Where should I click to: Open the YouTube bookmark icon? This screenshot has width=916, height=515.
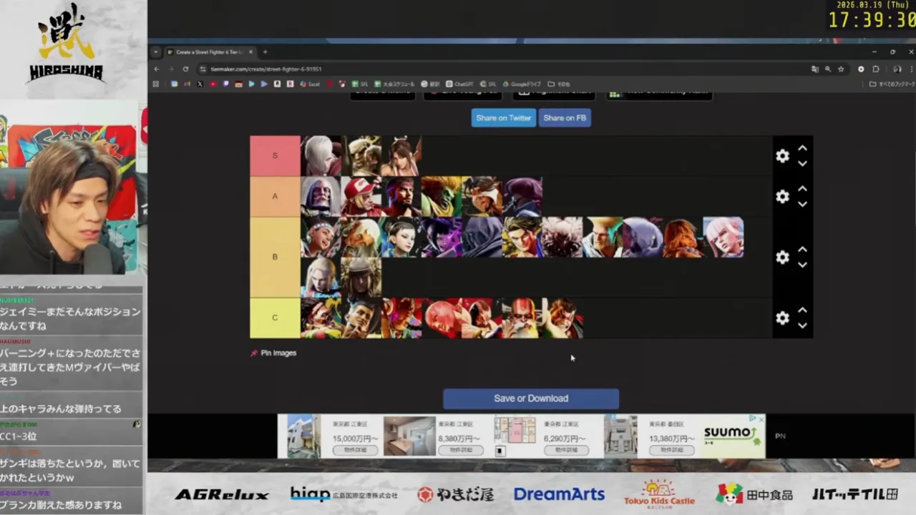(213, 84)
